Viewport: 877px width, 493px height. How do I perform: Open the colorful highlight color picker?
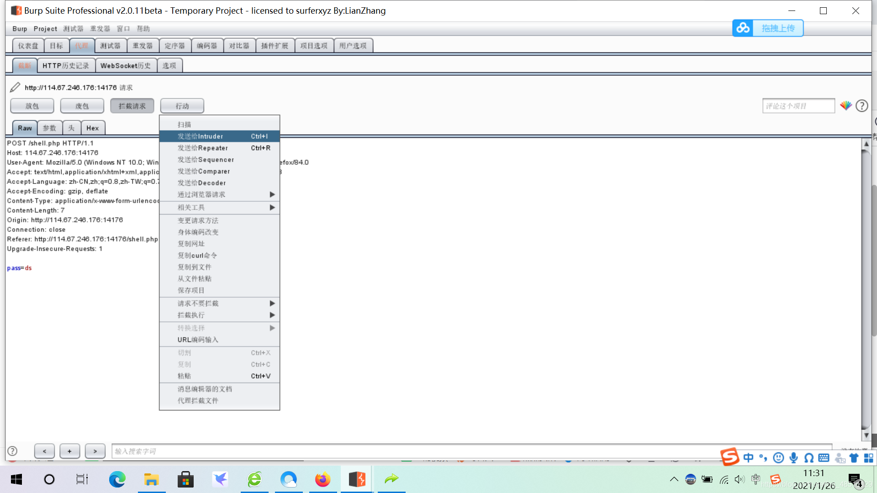coord(845,106)
